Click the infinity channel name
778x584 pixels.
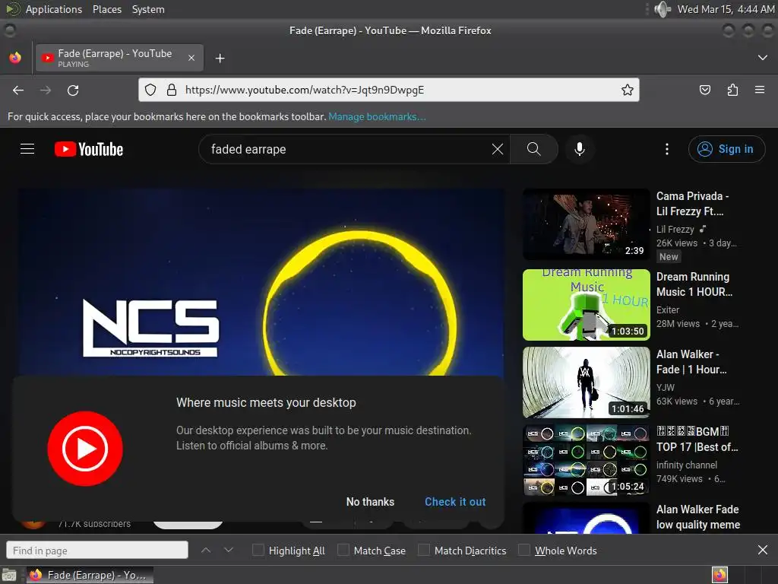(687, 465)
